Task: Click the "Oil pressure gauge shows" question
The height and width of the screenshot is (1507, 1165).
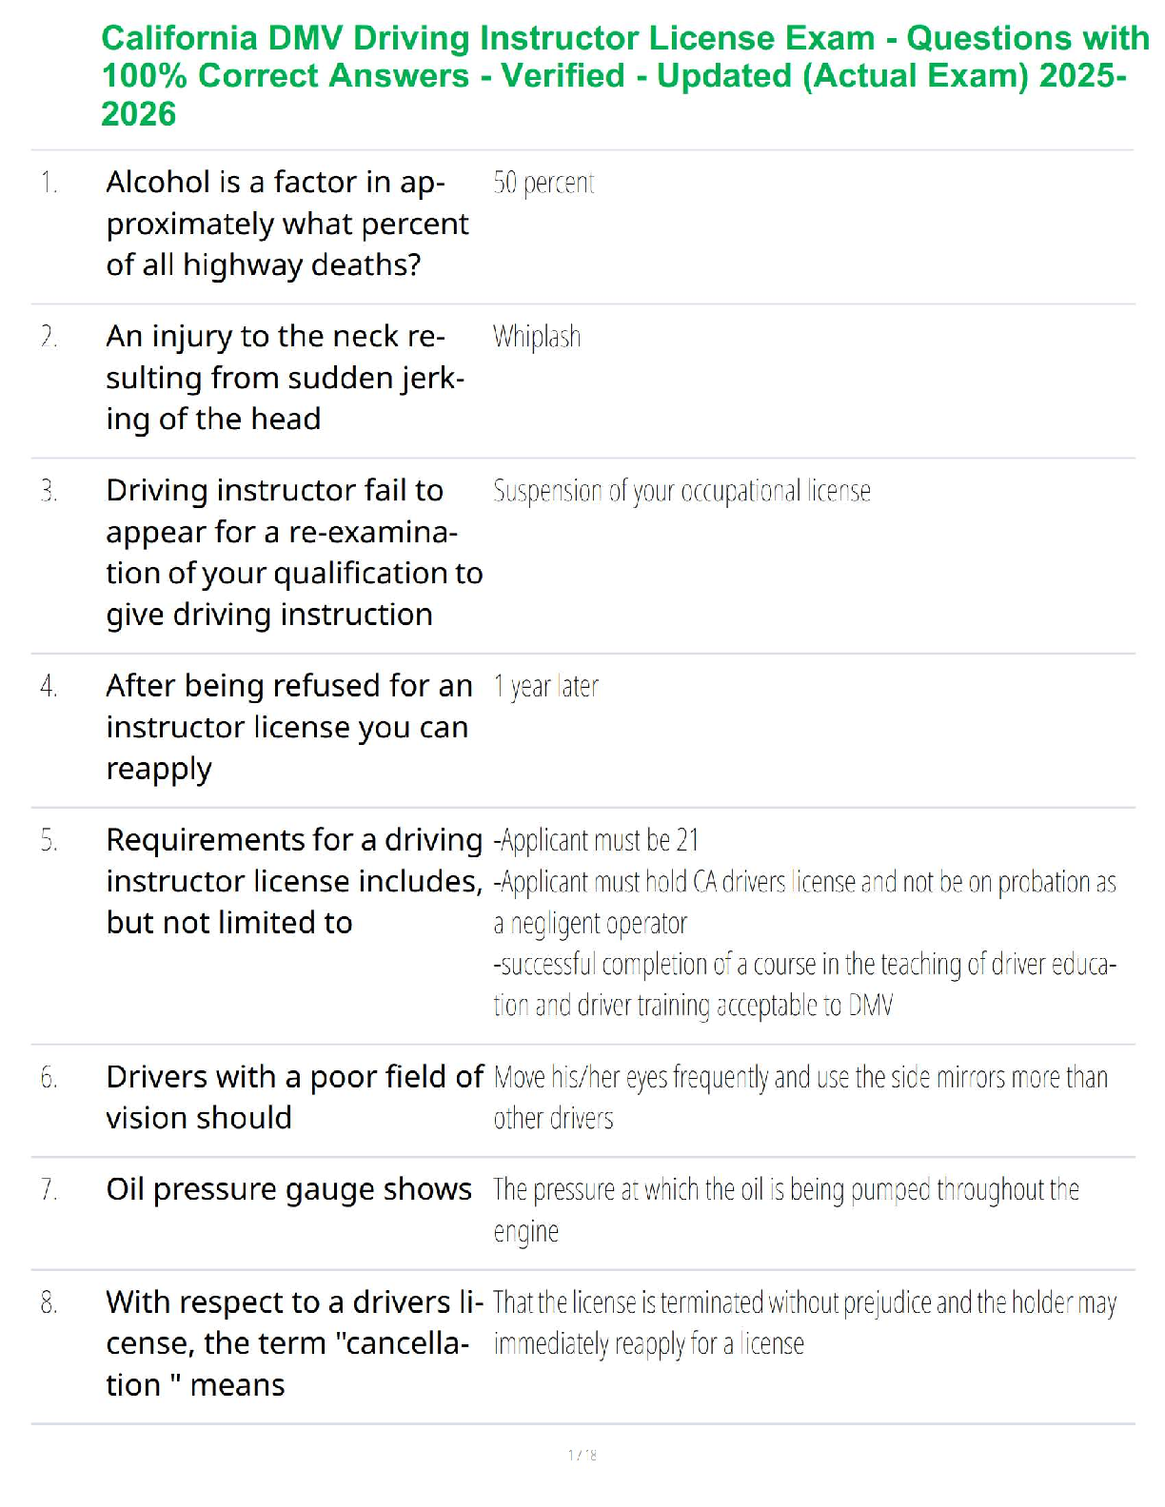Action: click(288, 1189)
